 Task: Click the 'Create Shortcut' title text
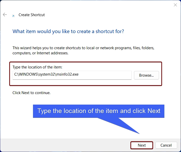click(x=32, y=15)
